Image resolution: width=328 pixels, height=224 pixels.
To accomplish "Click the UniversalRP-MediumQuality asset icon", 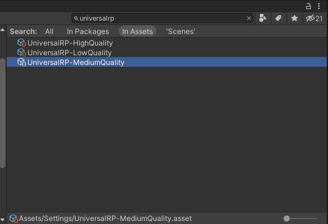I will pyautogui.click(x=21, y=62).
